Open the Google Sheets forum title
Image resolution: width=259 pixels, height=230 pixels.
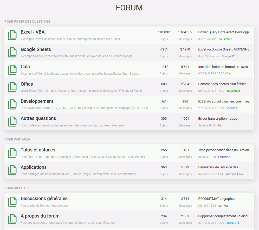tap(36, 49)
